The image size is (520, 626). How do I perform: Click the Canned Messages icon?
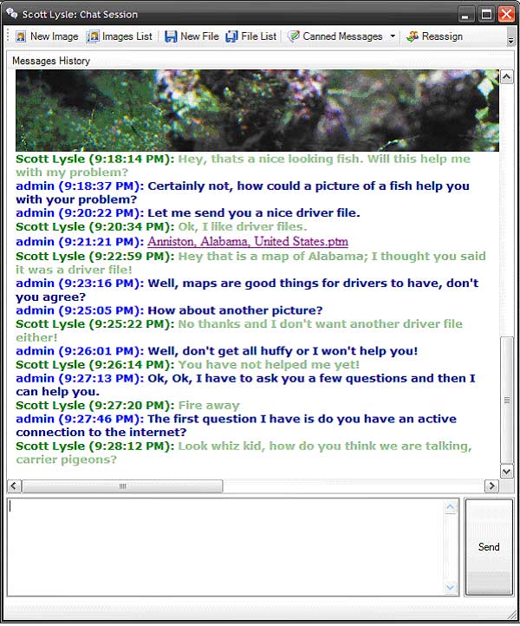pyautogui.click(x=293, y=36)
